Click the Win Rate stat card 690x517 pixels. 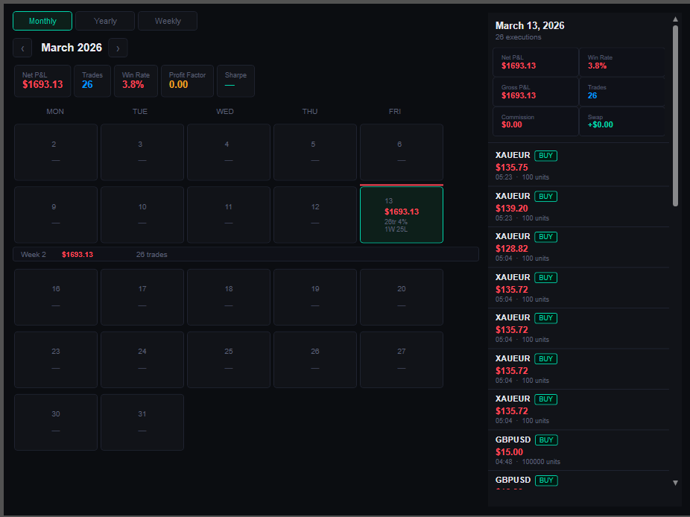pos(136,80)
